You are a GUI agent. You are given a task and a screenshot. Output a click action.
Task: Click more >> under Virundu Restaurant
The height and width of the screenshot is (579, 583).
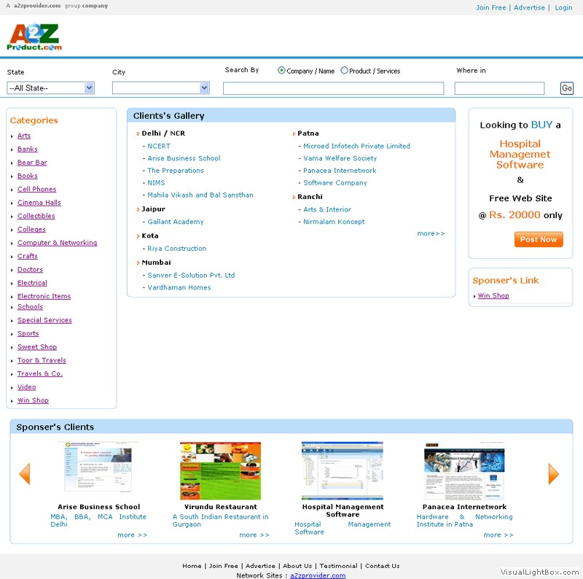(254, 535)
